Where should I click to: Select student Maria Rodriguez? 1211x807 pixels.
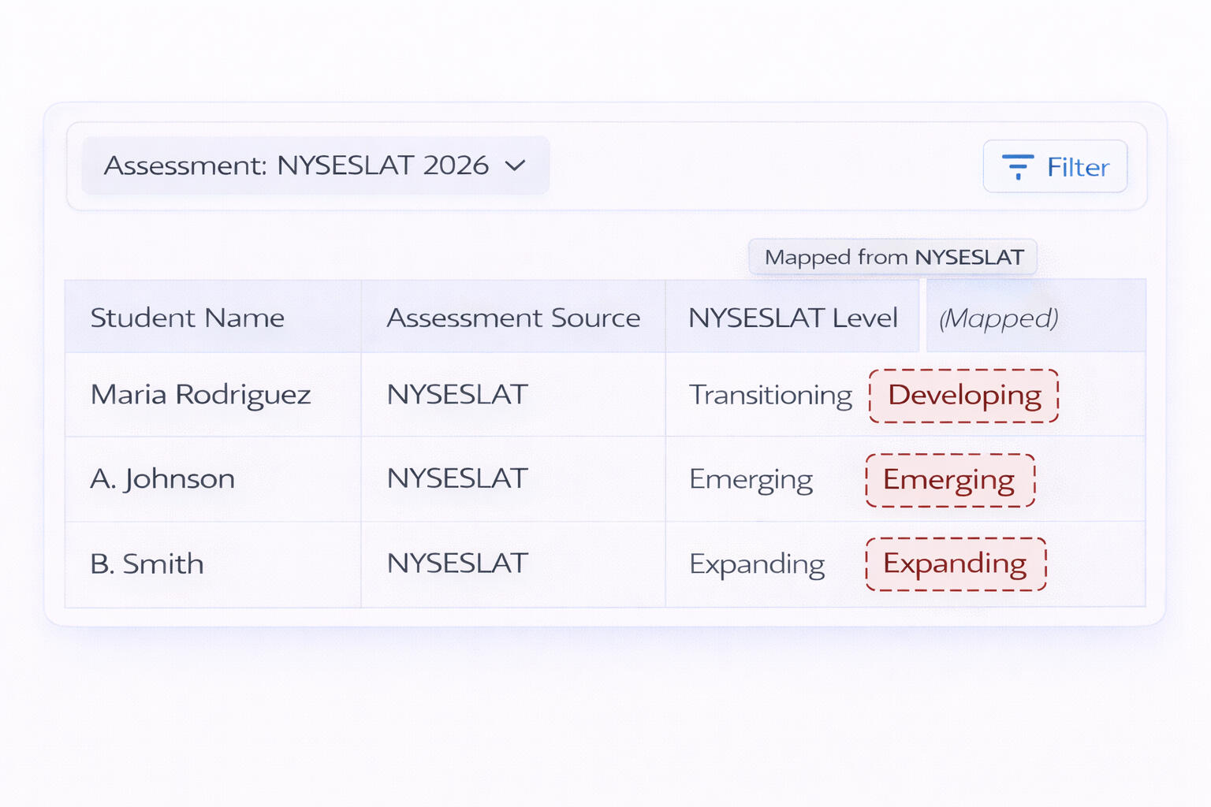pyautogui.click(x=201, y=394)
